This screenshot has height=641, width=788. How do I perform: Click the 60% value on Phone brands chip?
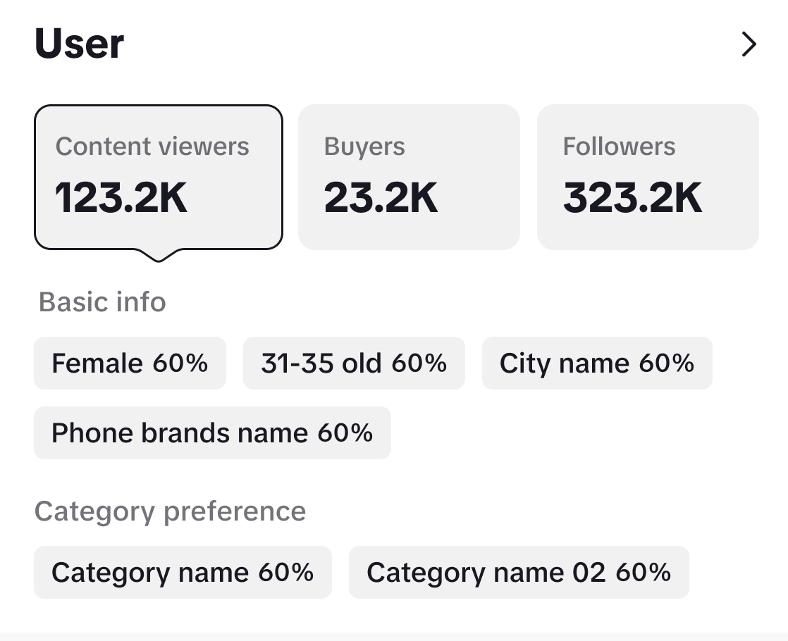[x=345, y=432]
